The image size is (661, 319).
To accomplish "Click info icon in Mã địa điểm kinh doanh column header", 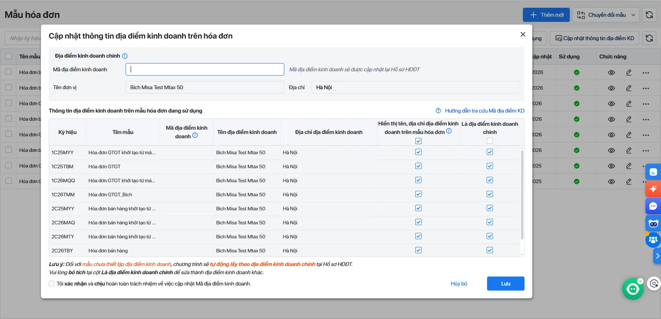I will (195, 136).
